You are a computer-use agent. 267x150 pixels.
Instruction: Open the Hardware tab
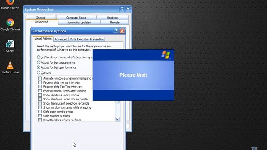[113, 17]
